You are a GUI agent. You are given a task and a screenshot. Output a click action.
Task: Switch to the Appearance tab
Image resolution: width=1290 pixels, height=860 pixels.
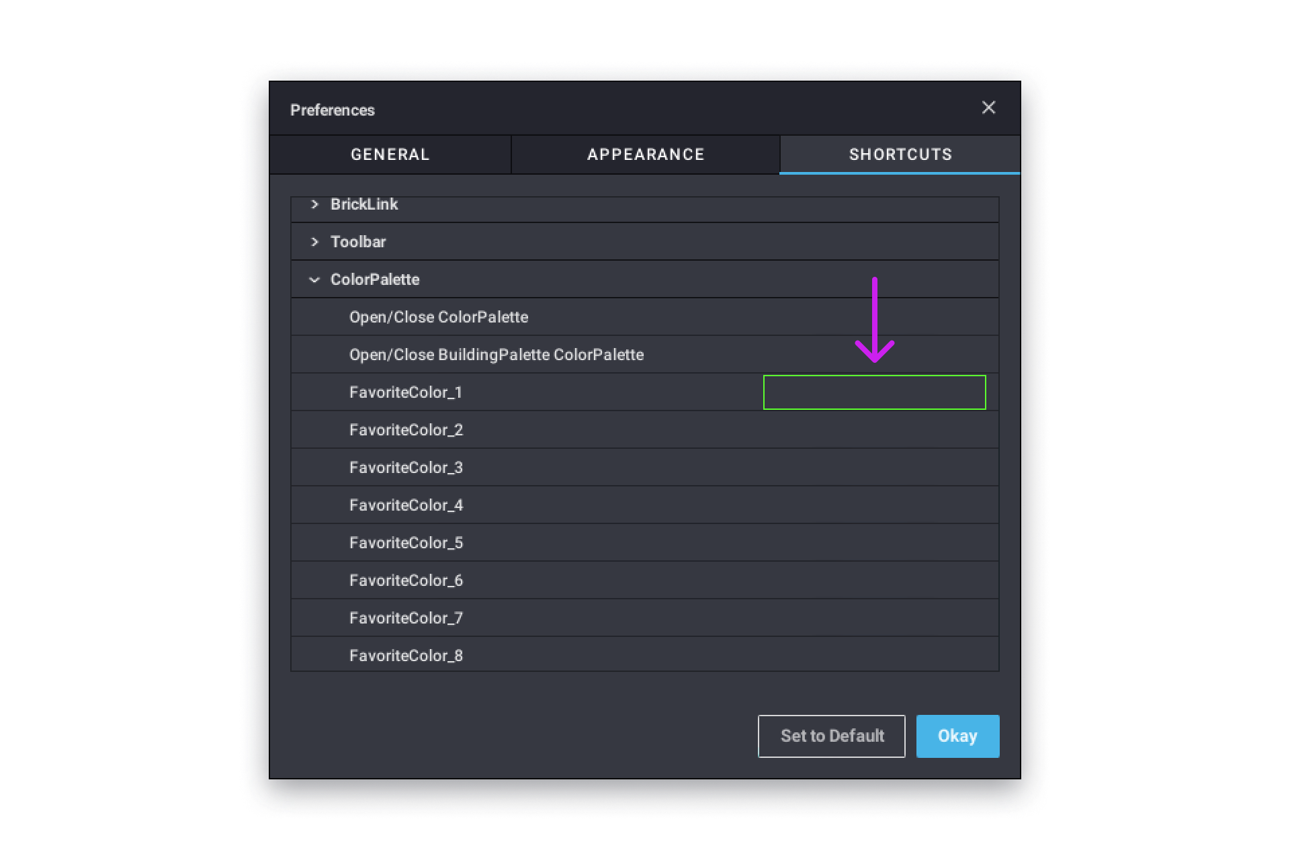click(645, 154)
